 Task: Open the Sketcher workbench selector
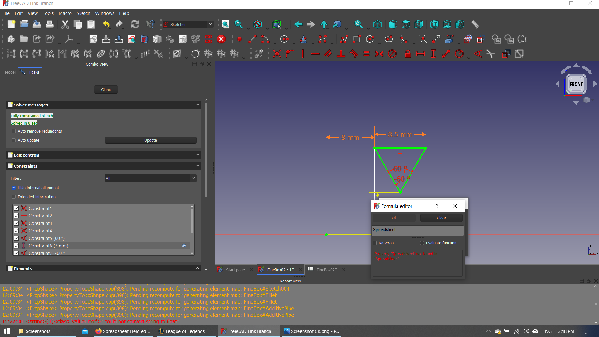[187, 24]
